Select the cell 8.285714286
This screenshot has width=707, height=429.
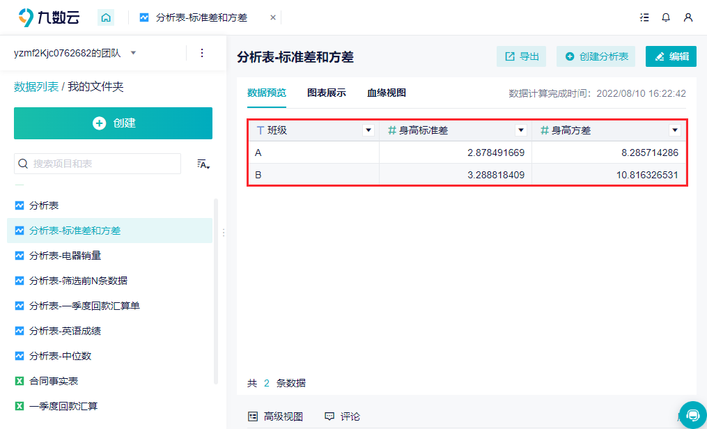(x=609, y=153)
